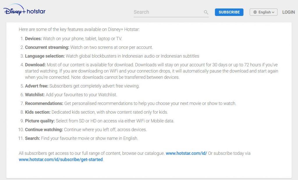
Task: Click the Disney+ logo
Action: point(15,10)
